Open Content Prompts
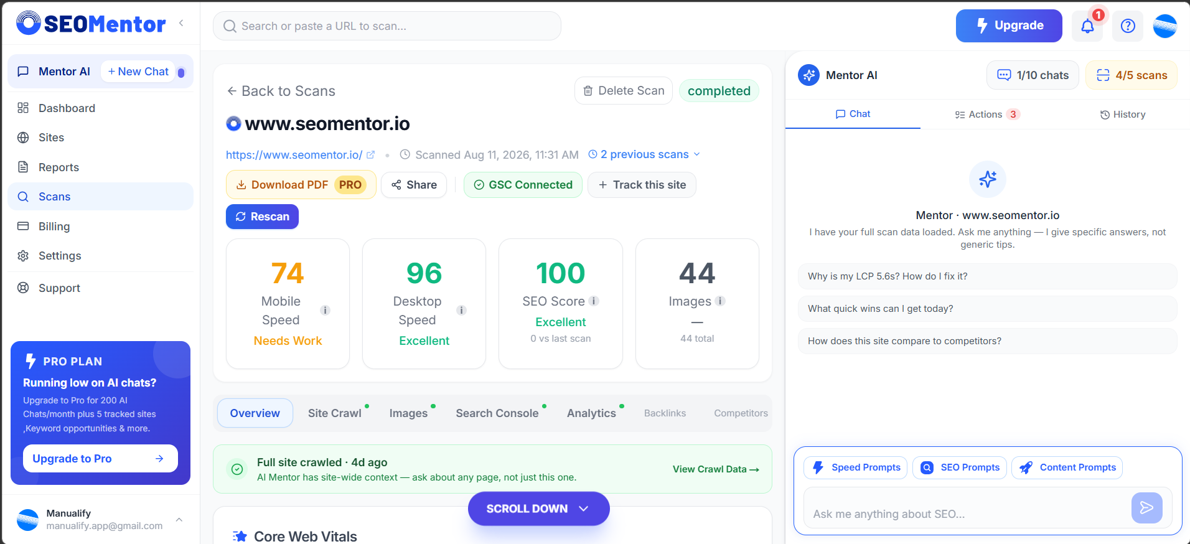 pos(1067,467)
